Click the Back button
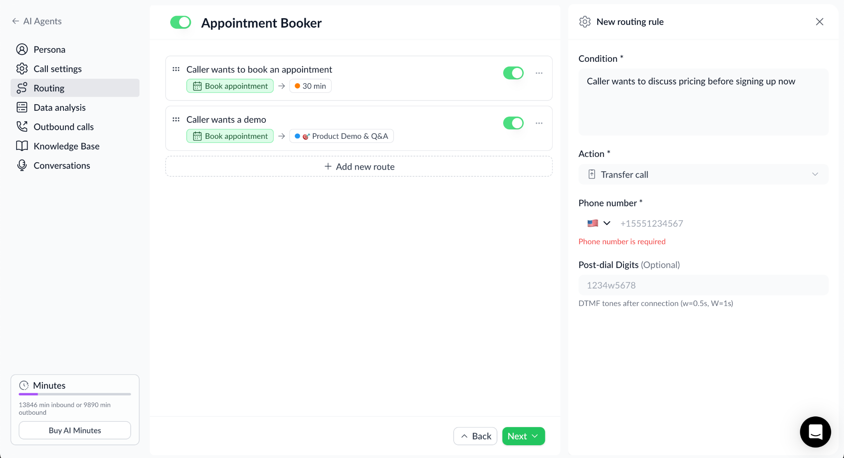Viewport: 844px width, 458px height. coord(475,436)
